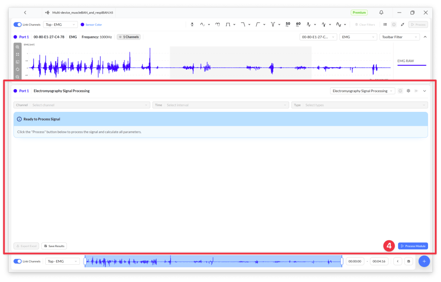441x282 pixels.
Task: Click the 1 Channels chip
Action: click(129, 37)
